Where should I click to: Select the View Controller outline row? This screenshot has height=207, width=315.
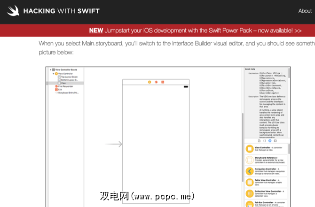[x=65, y=74]
